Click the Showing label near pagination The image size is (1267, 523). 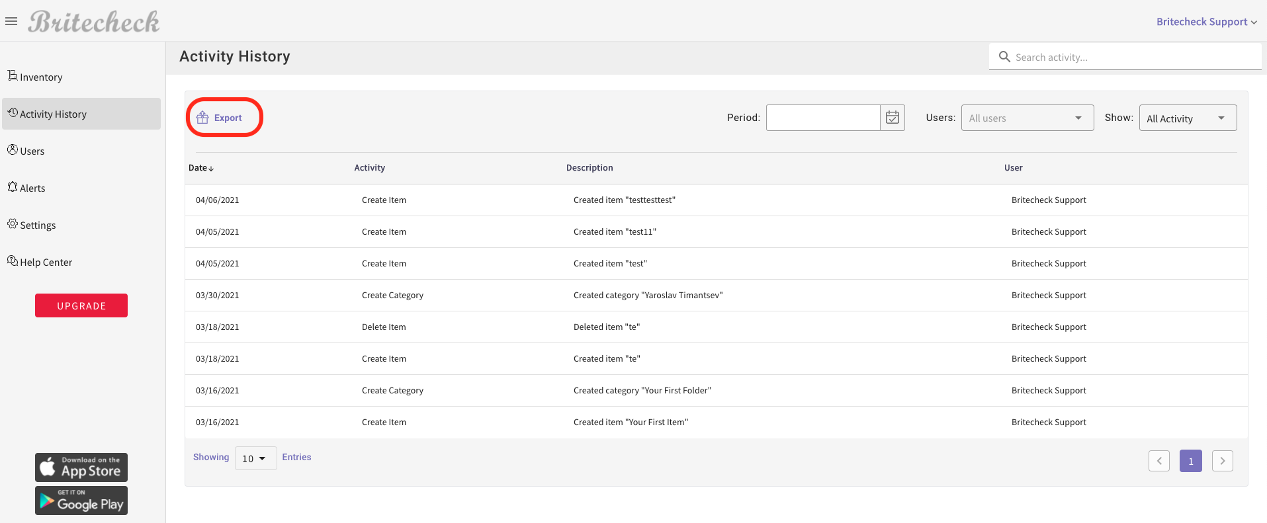click(211, 458)
